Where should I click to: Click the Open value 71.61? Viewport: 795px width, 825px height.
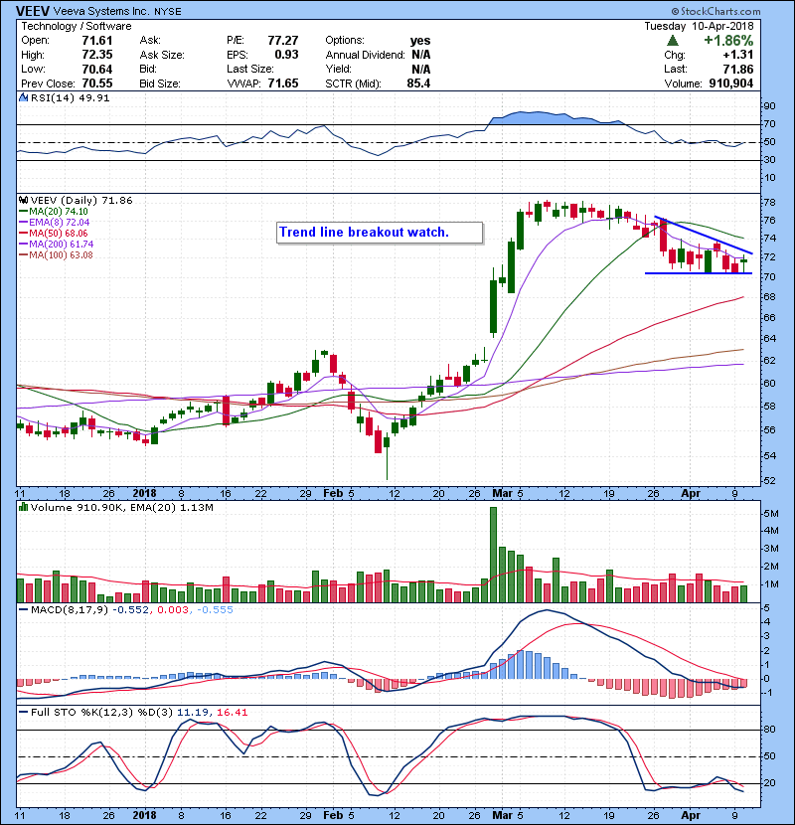[97, 41]
